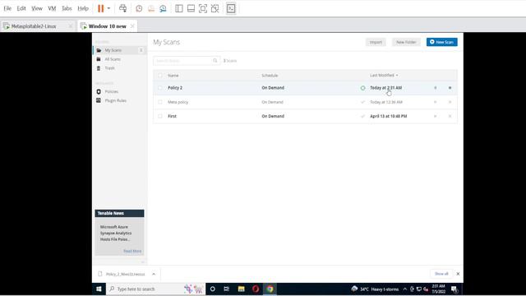Open the Policy 2 scan
526x296 pixels.
click(175, 88)
